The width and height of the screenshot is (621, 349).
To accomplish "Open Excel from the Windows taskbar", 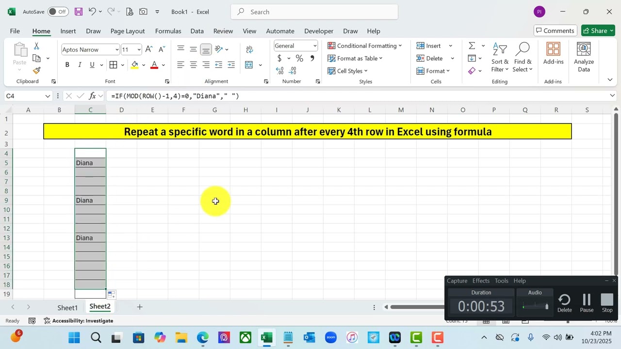I will (x=266, y=338).
